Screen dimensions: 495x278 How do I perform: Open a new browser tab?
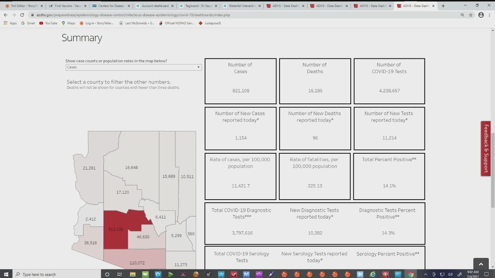coord(443,6)
